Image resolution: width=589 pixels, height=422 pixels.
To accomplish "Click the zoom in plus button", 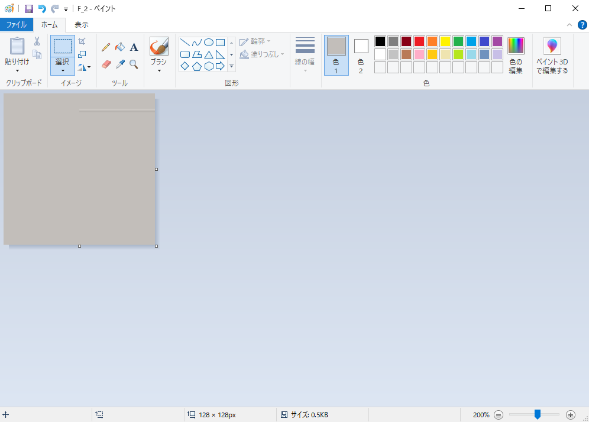I will (570, 415).
